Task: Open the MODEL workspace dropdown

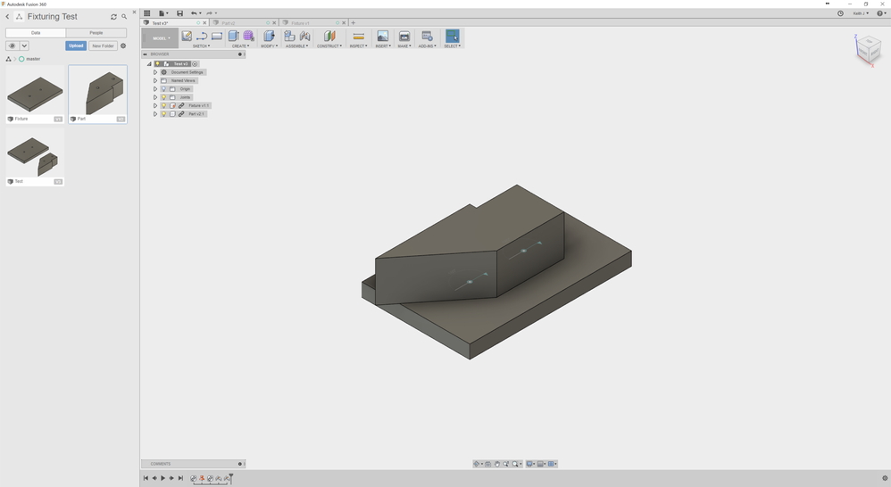Action: coord(161,38)
